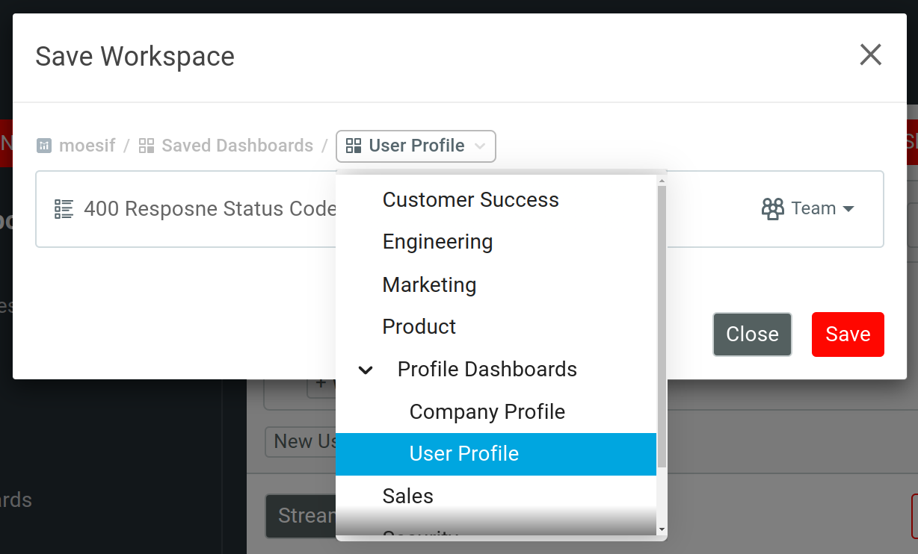Image resolution: width=918 pixels, height=554 pixels.
Task: Close the Save Workspace dialog with the X
Action: [870, 55]
